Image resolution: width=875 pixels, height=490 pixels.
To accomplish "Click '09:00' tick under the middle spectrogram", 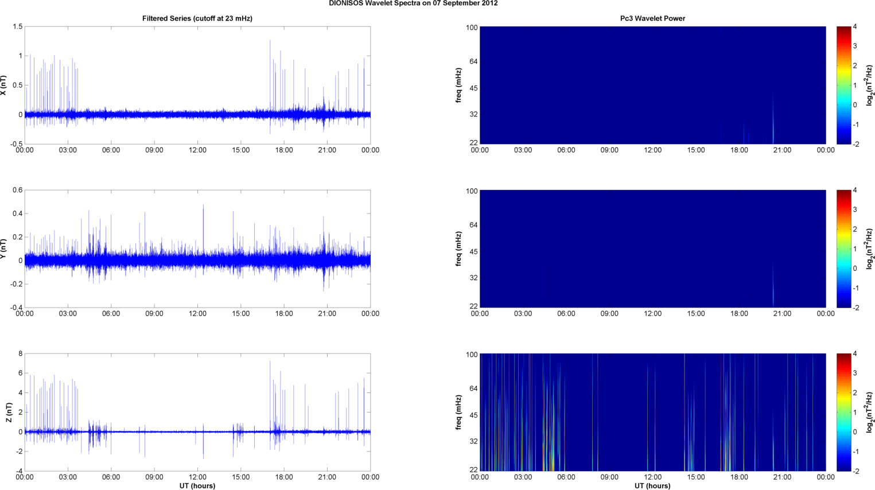I will tap(609, 314).
